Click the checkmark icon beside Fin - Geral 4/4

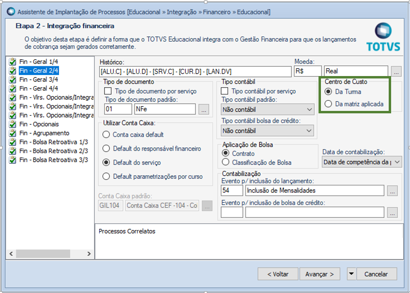(x=12, y=89)
